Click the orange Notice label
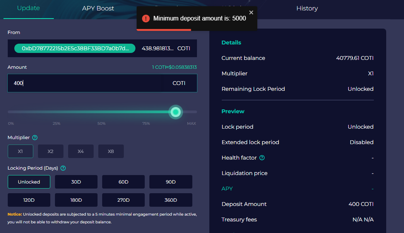The image size is (404, 233). point(15,214)
